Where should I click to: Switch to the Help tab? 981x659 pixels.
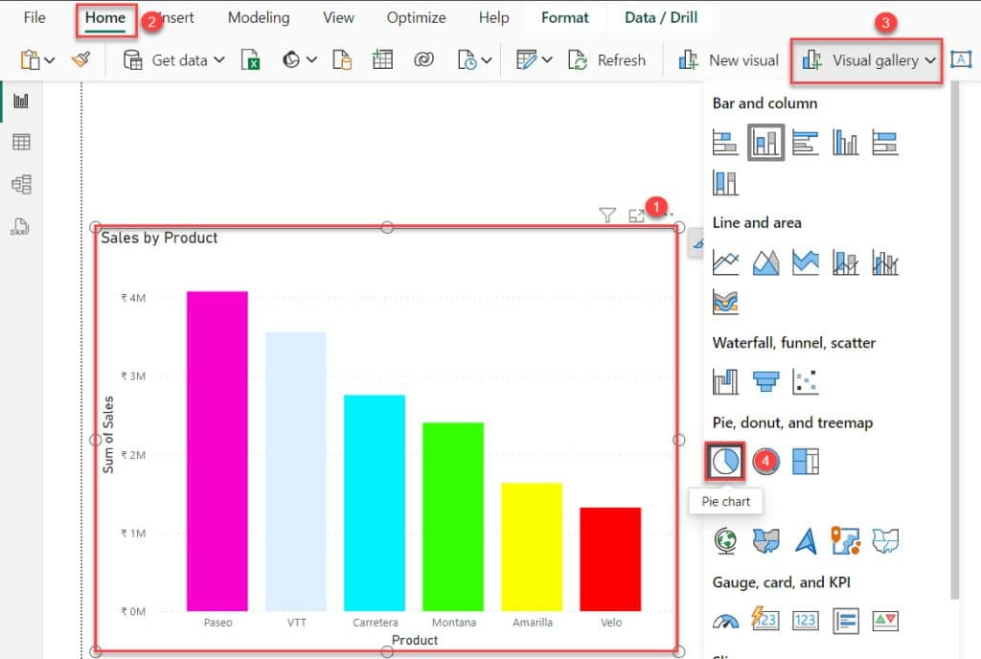[x=493, y=17]
